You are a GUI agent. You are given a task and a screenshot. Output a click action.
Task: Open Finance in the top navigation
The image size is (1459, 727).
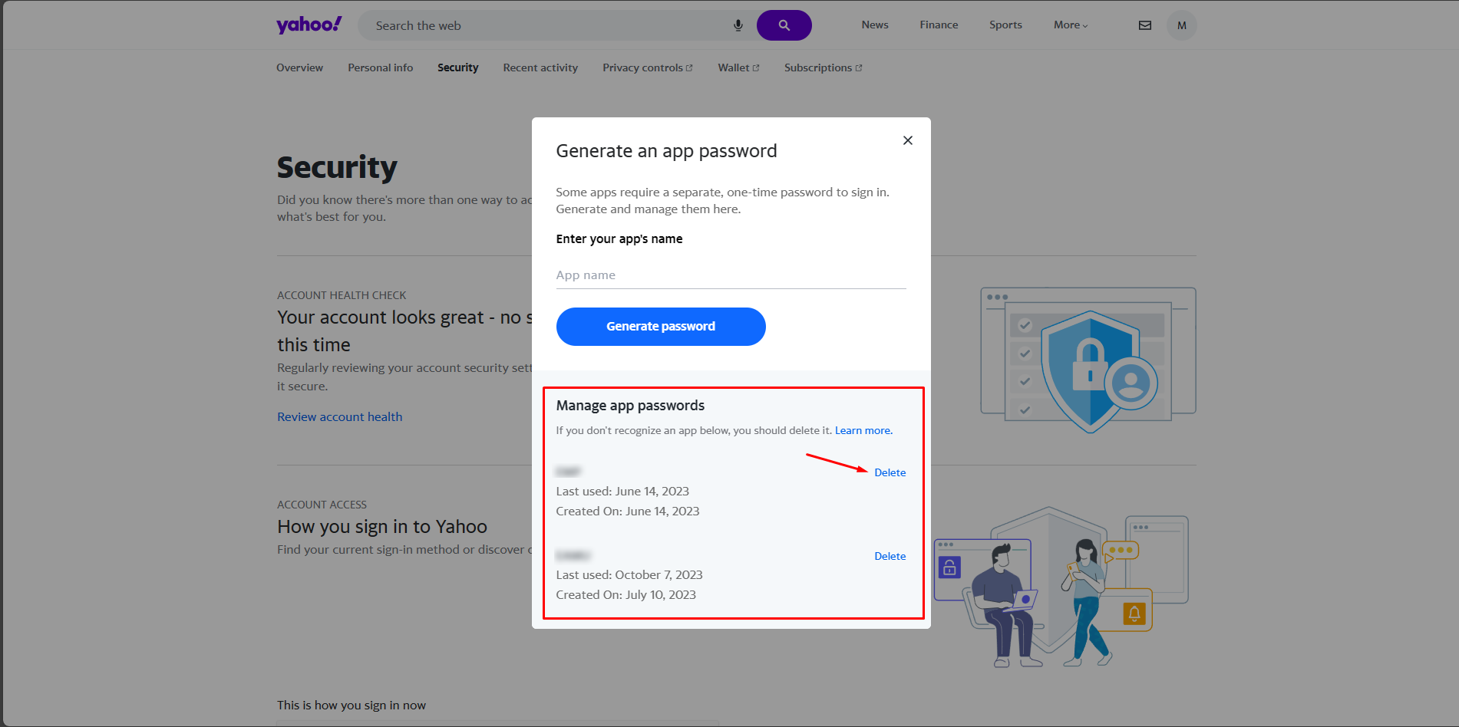tap(939, 25)
